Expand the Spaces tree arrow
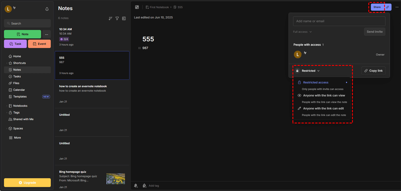The height and width of the screenshot is (191, 401). tap(7, 129)
